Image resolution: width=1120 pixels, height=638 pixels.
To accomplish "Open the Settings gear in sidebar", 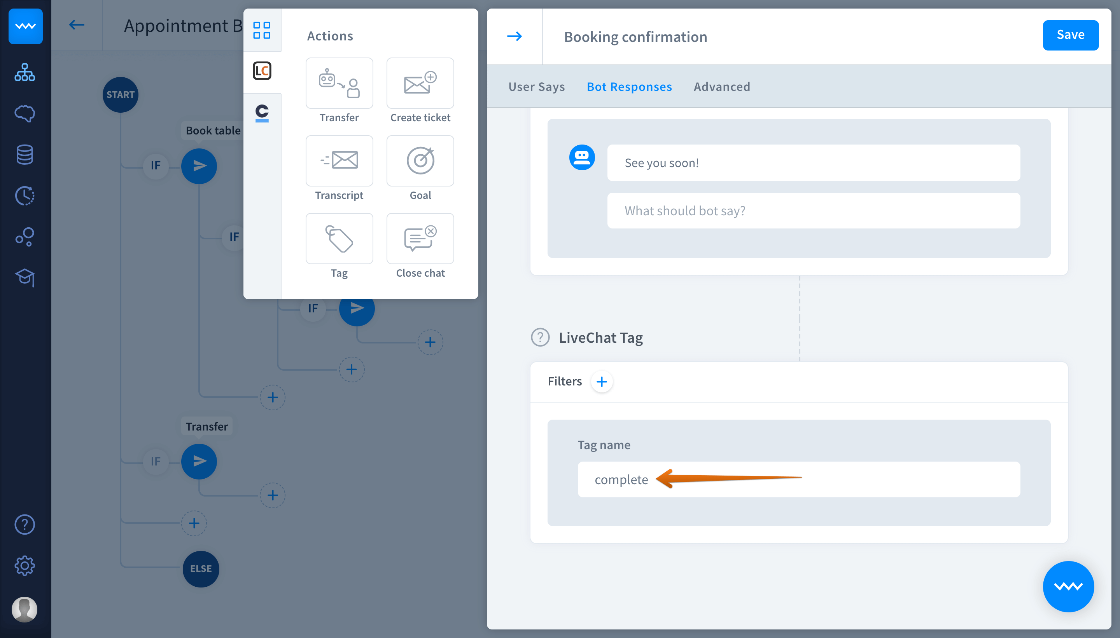I will coord(24,565).
